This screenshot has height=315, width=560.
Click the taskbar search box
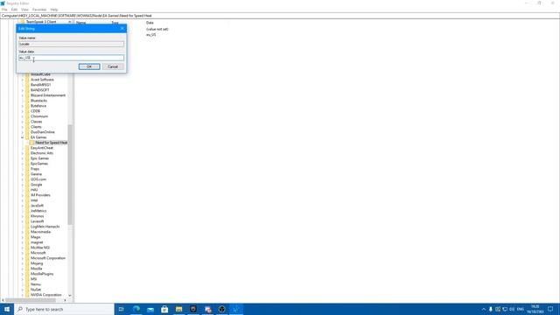[x=64, y=309]
